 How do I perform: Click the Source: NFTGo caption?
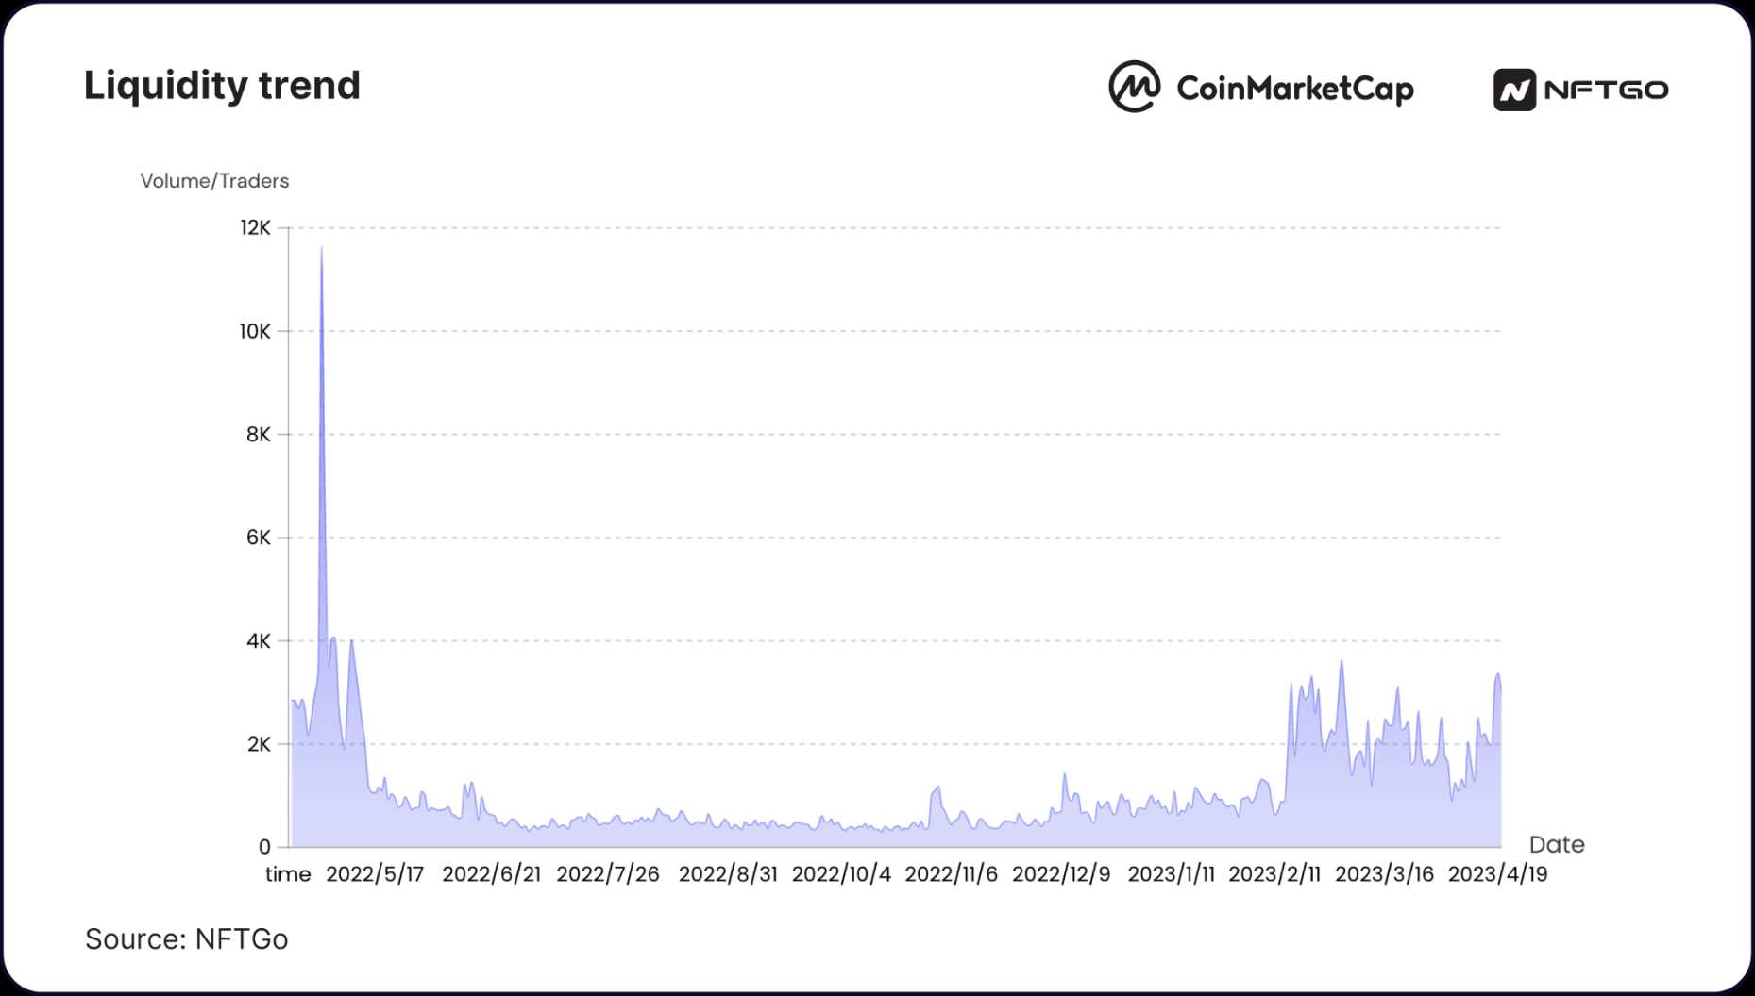pos(186,938)
